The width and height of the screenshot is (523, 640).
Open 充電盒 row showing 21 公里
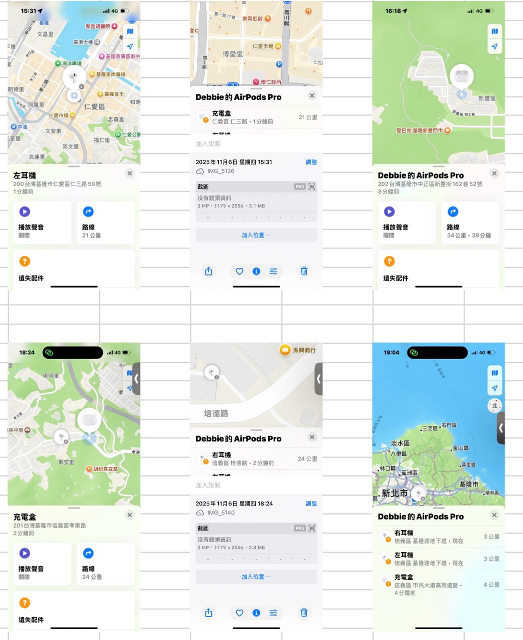tap(256, 117)
